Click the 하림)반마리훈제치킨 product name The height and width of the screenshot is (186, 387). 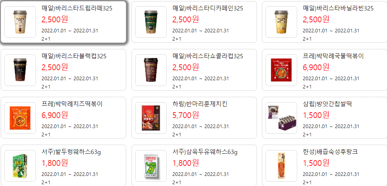click(200, 104)
